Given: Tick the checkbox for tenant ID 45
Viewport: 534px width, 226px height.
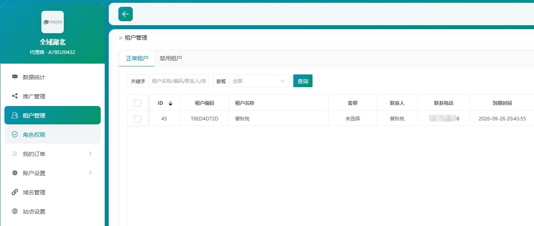Looking at the screenshot, I should tap(138, 119).
